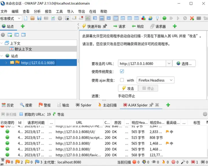Switch to the 请求 tab
This screenshot has height=166, width=208.
pyautogui.click(x=119, y=26)
